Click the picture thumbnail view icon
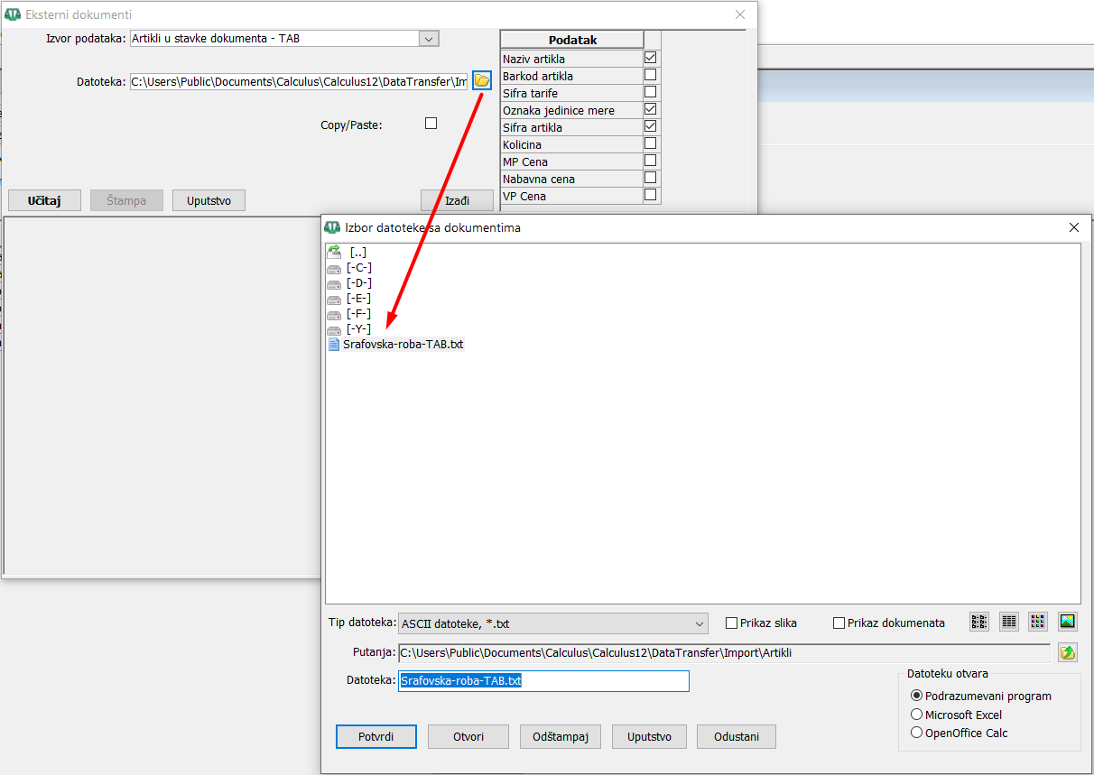The height and width of the screenshot is (775, 1094). pos(1068,622)
